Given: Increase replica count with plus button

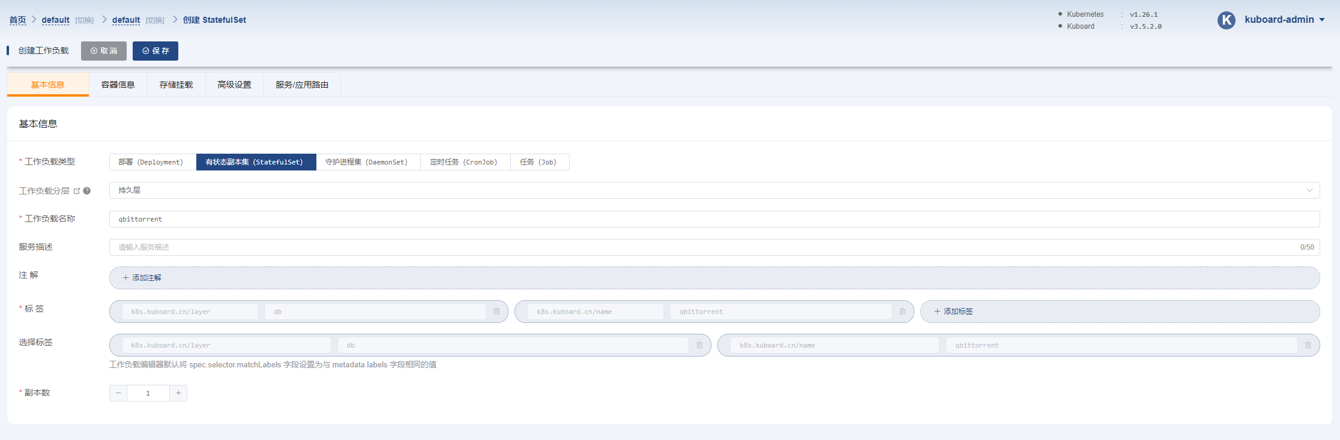Looking at the screenshot, I should [x=178, y=393].
